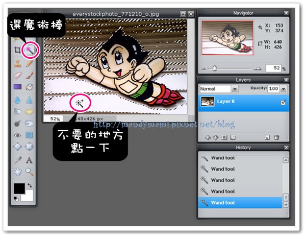
Task: Delete the layer with trash icon
Action: (276, 137)
